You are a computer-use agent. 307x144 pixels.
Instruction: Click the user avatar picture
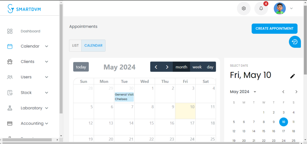[x=280, y=8]
